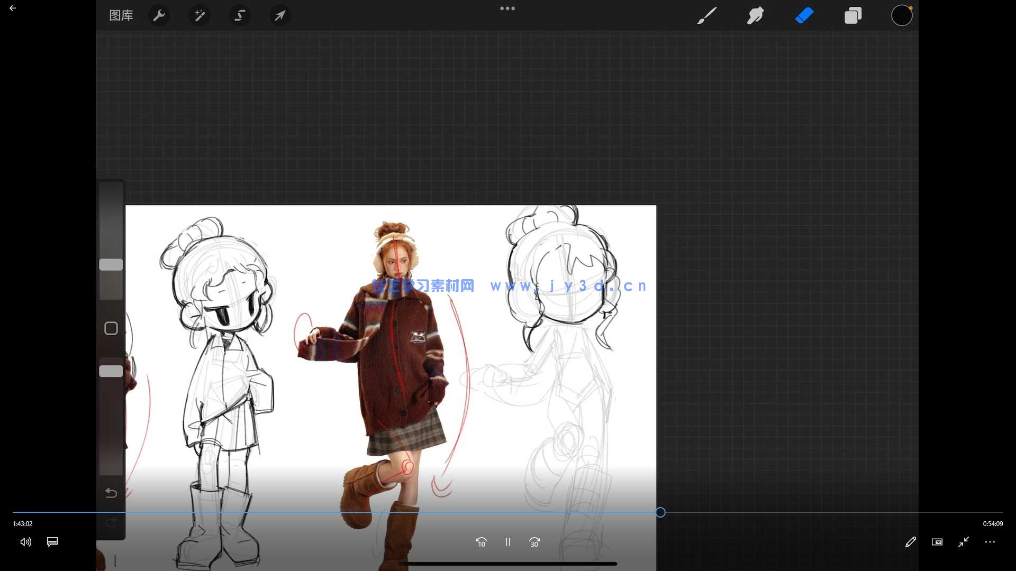Open the subtitles captions menu
The height and width of the screenshot is (571, 1016).
point(52,542)
